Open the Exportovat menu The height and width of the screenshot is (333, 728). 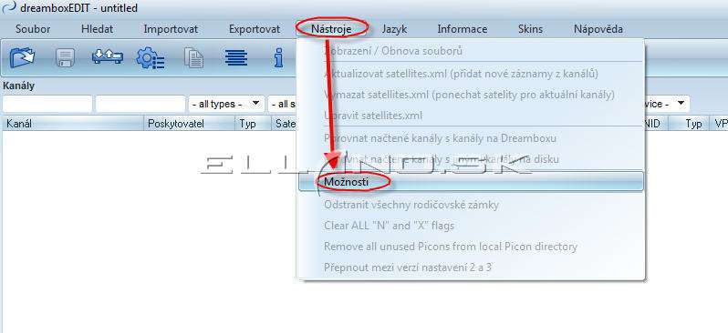(x=255, y=29)
